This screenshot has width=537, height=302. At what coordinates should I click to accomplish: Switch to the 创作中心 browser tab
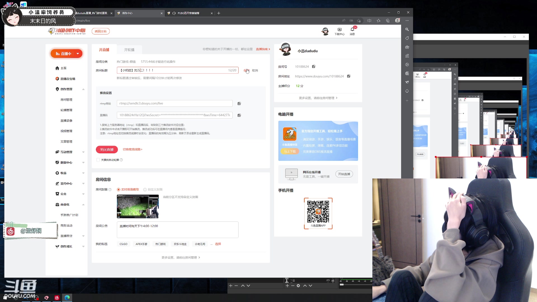(140, 13)
